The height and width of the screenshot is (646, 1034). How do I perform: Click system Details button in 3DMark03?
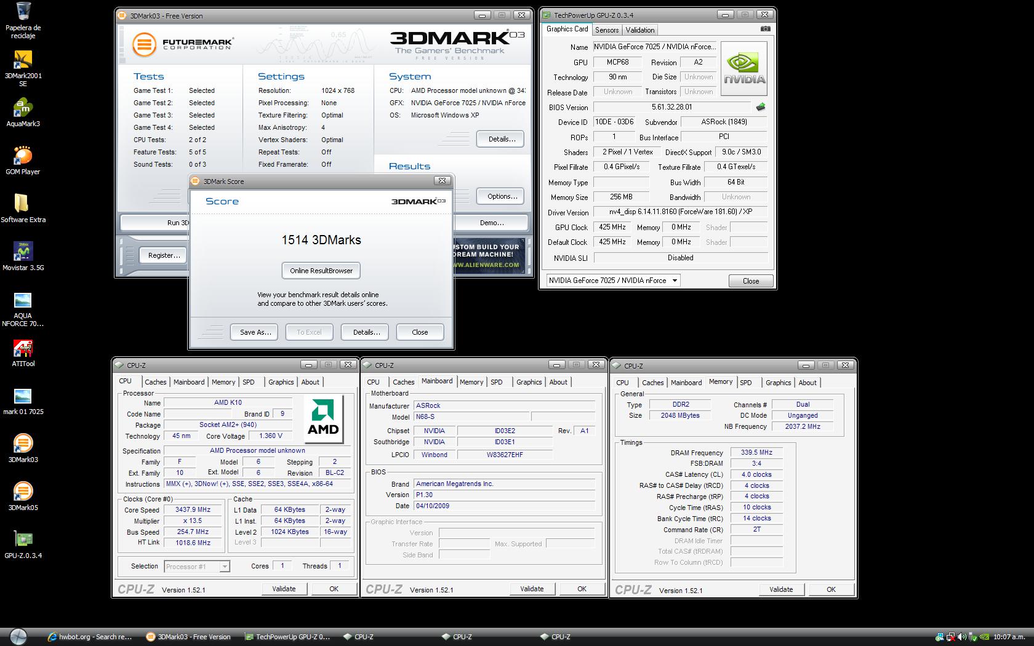click(501, 139)
